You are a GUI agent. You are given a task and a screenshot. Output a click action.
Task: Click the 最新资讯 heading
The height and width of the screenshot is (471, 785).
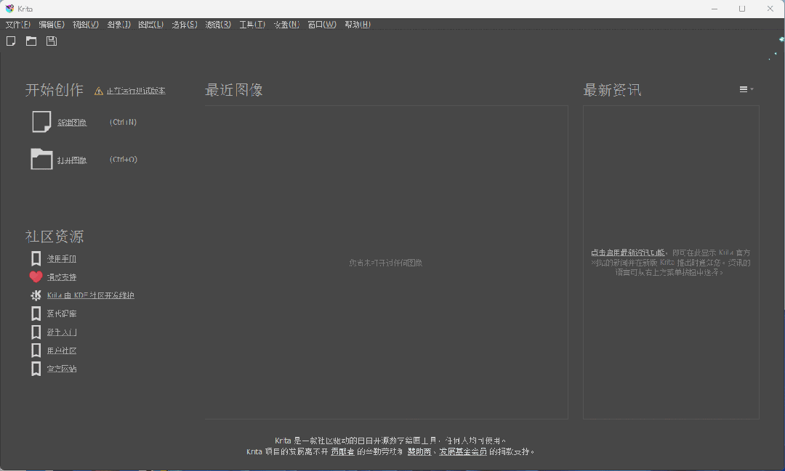coord(612,90)
